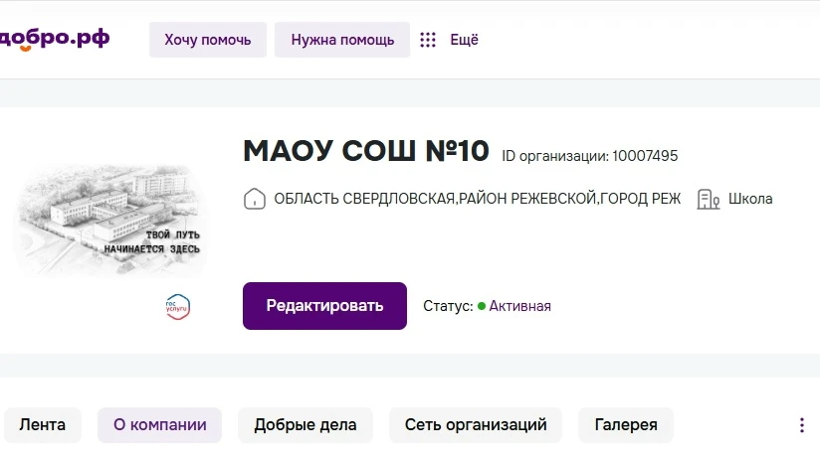This screenshot has height=461, width=820.
Task: Open the добро.рф logo homepage
Action: [x=54, y=39]
